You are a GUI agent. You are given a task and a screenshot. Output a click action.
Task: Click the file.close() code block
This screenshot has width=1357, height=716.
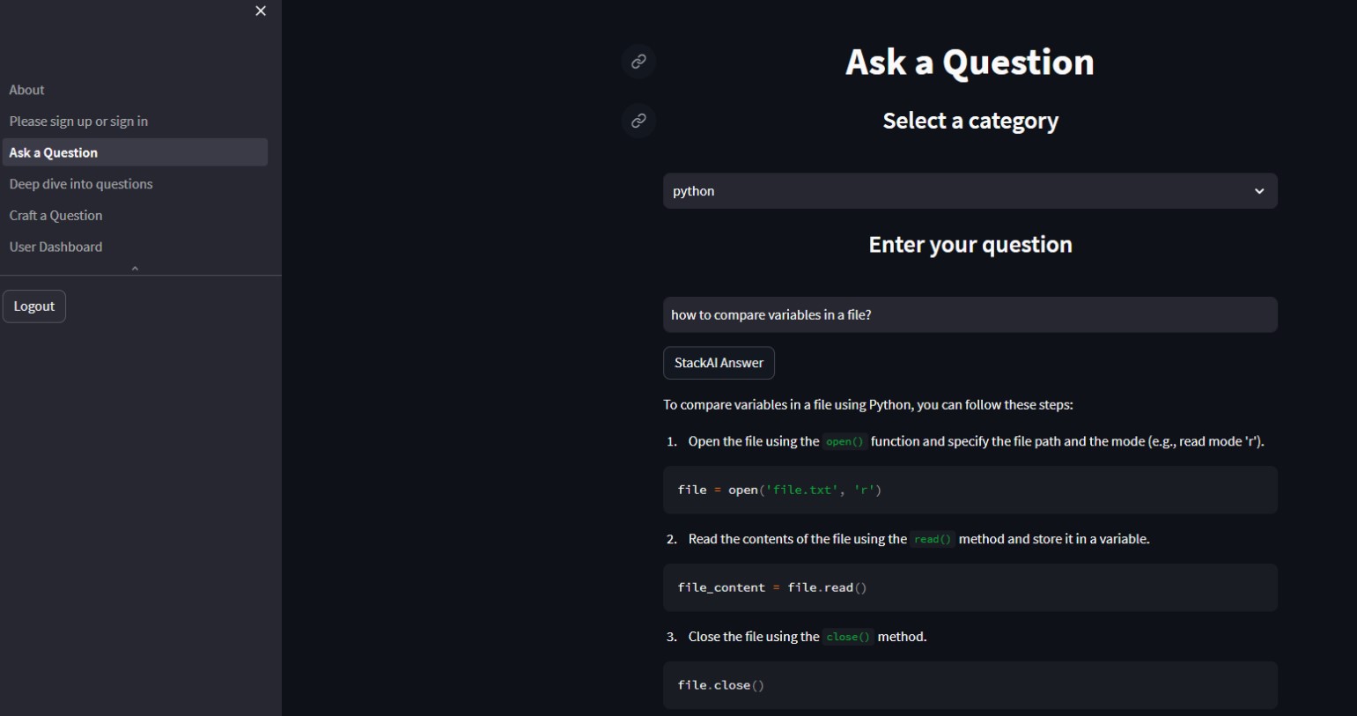click(970, 685)
